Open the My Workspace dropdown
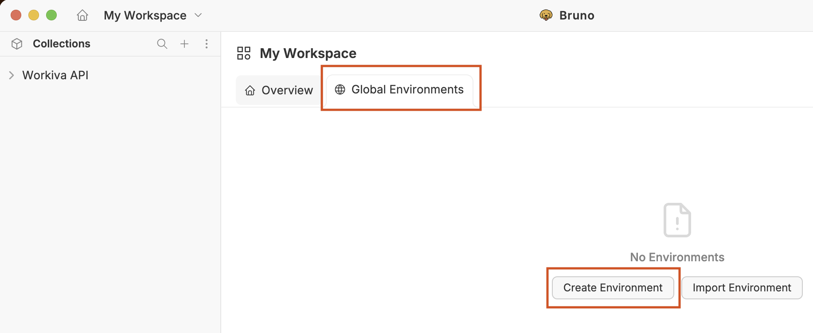This screenshot has height=333, width=813. tap(153, 15)
